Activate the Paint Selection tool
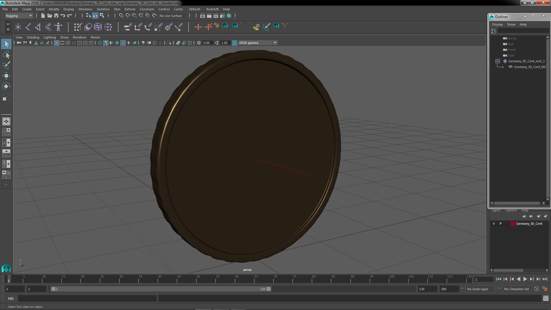The image size is (551, 310). coord(6,65)
